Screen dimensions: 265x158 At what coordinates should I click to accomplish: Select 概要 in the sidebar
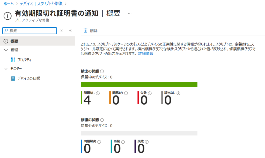point(14,41)
